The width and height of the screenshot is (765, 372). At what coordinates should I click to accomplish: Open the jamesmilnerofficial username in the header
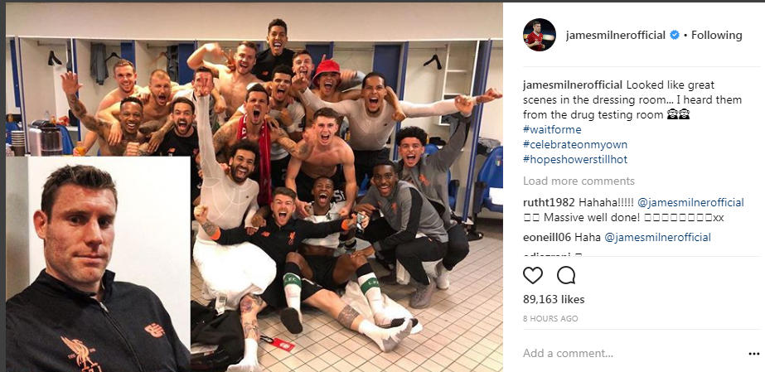pos(616,35)
